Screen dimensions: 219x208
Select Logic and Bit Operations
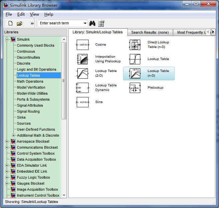[37, 69]
